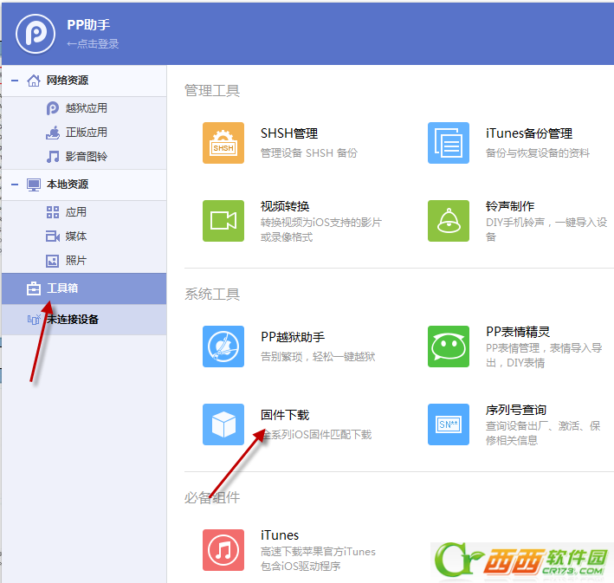Click the 媒体 video icon
Image resolution: width=614 pixels, height=583 pixels.
point(53,236)
